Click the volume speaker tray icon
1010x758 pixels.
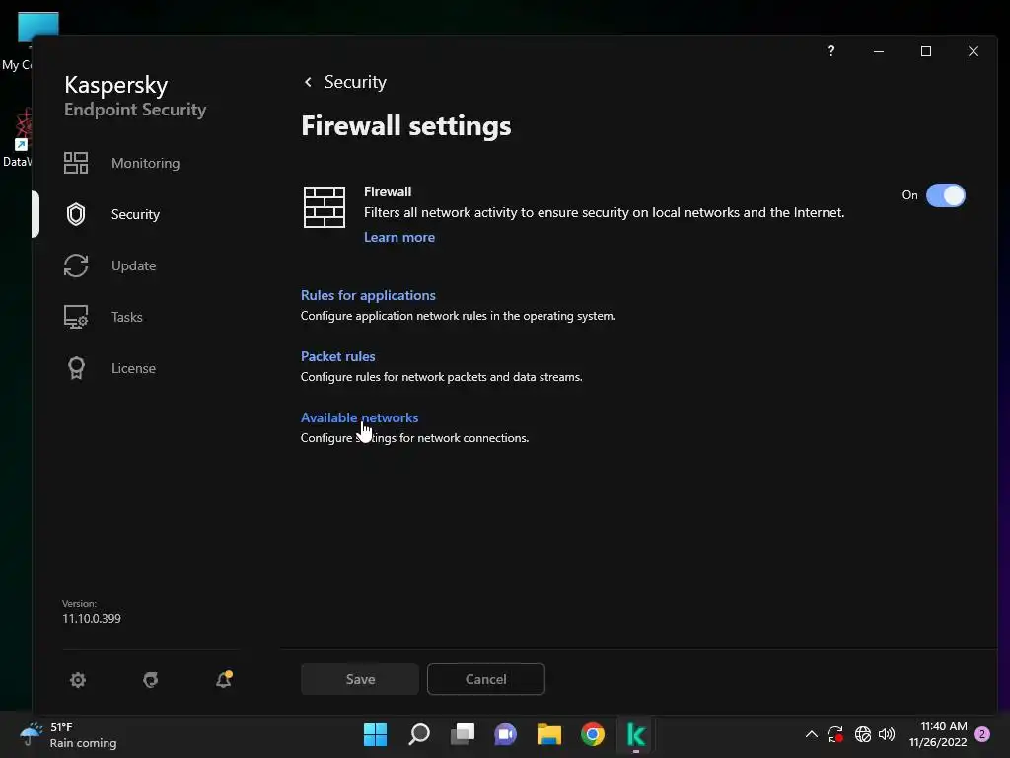coord(887,734)
